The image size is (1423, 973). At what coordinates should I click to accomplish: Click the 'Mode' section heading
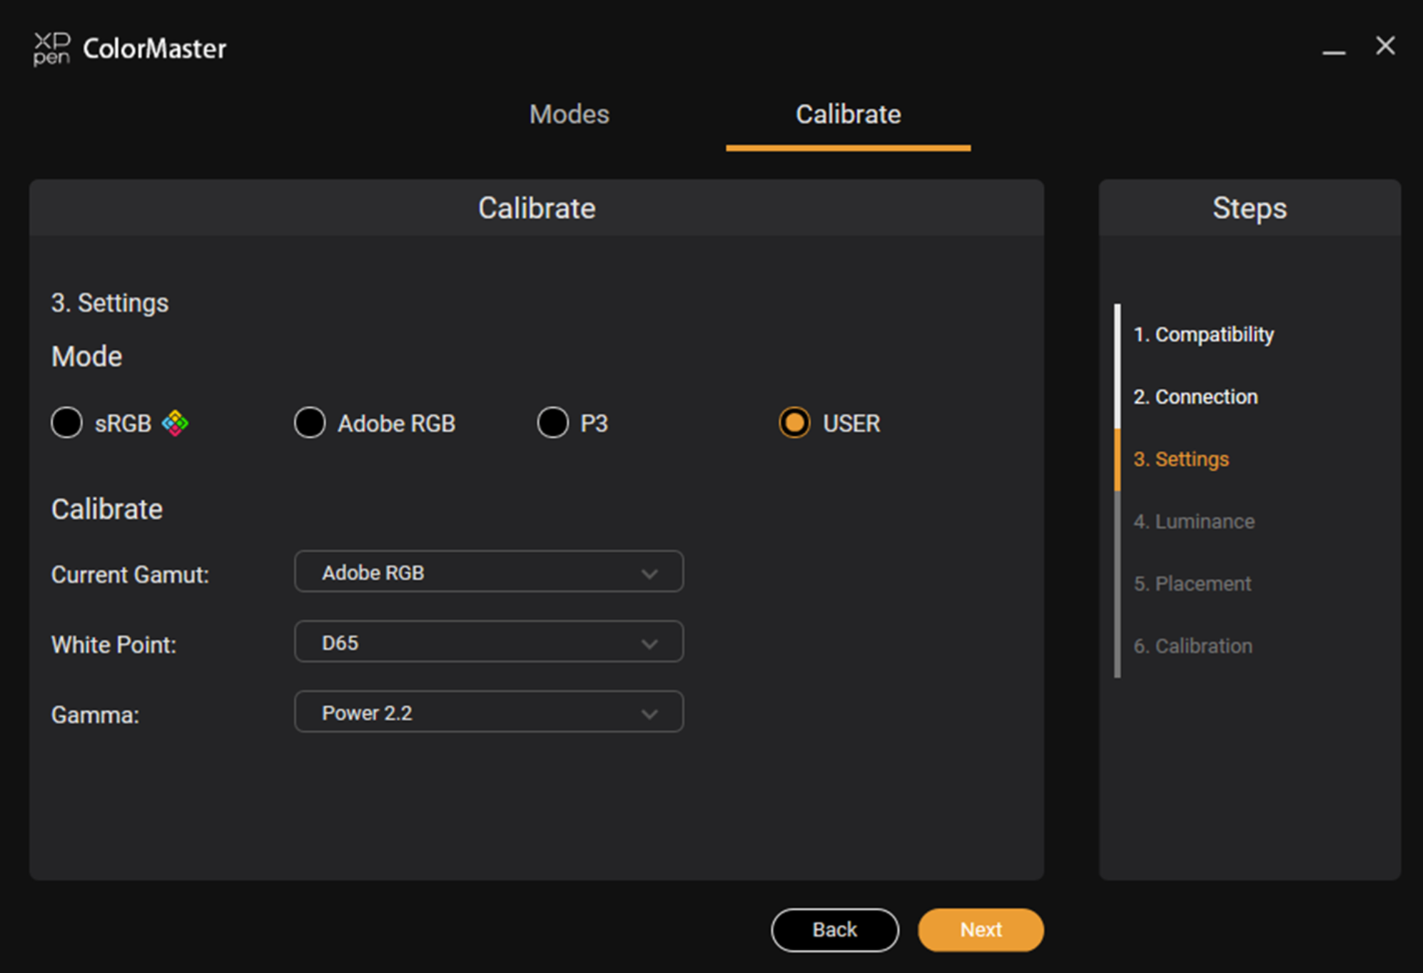coord(86,357)
